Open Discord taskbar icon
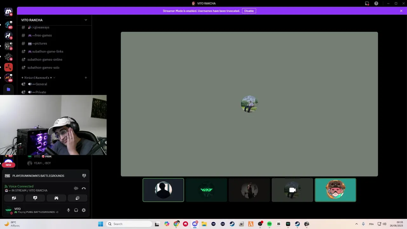 (195, 224)
